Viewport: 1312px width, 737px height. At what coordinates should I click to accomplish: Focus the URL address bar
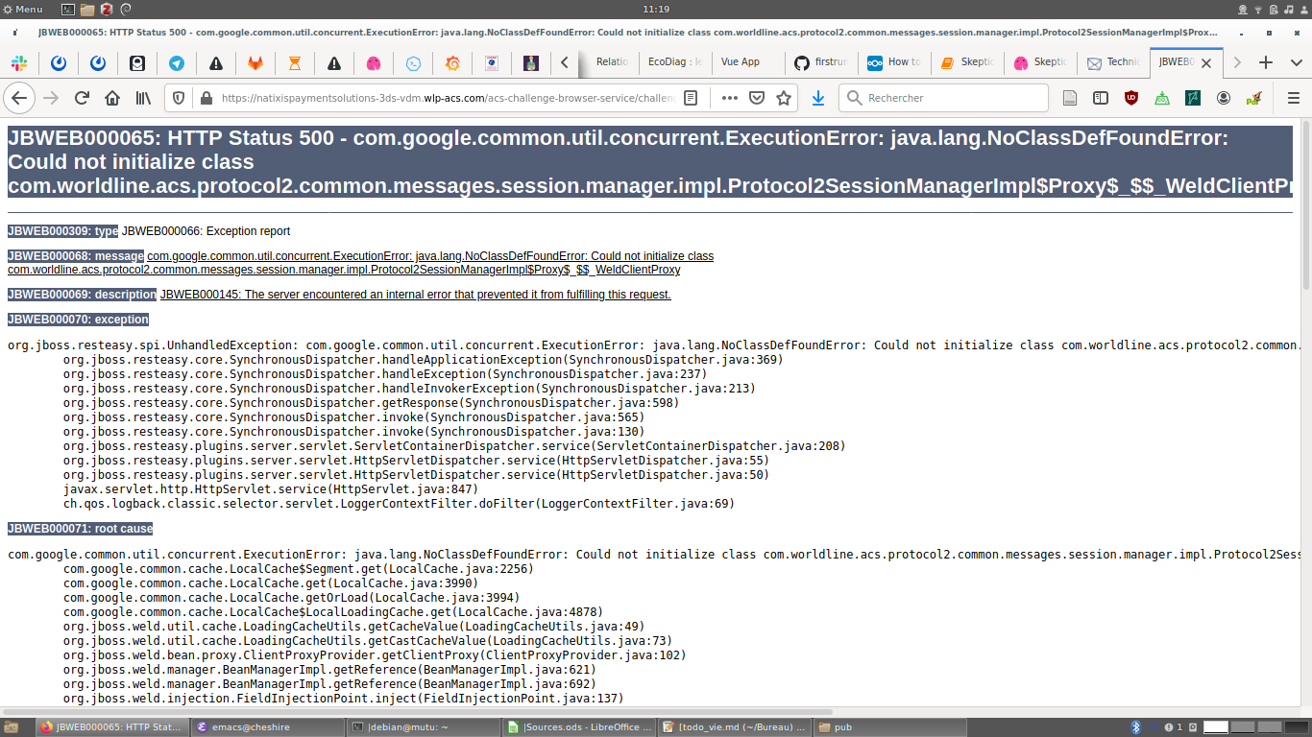tap(447, 98)
